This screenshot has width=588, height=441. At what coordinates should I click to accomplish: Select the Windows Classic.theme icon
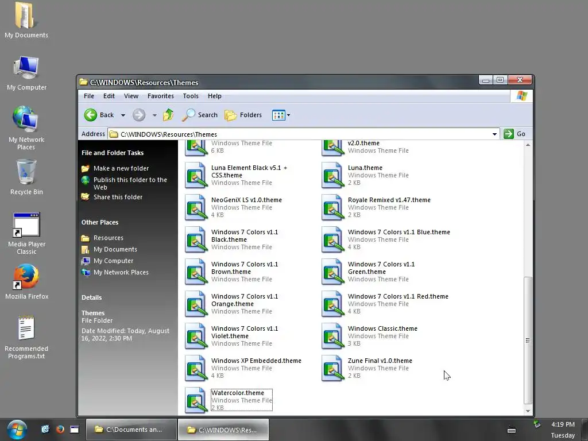332,336
